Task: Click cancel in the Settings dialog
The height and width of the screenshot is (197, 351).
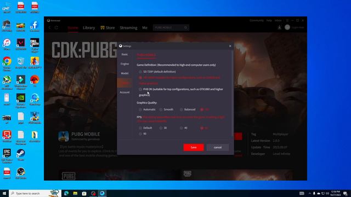Action: (x=218, y=147)
